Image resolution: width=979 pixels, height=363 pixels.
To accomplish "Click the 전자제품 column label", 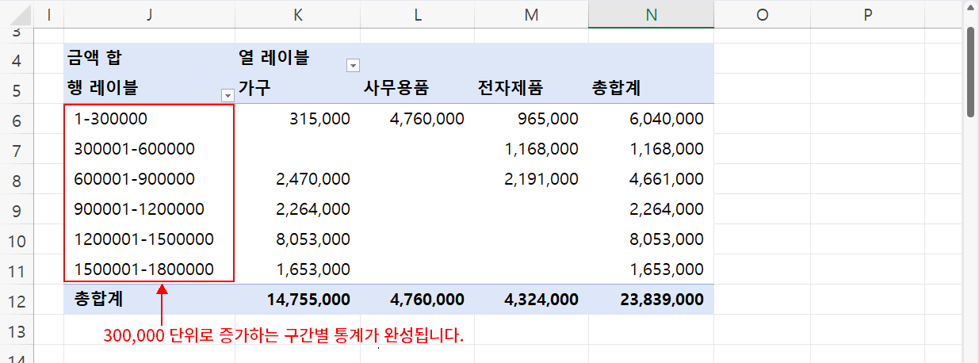I will click(531, 88).
